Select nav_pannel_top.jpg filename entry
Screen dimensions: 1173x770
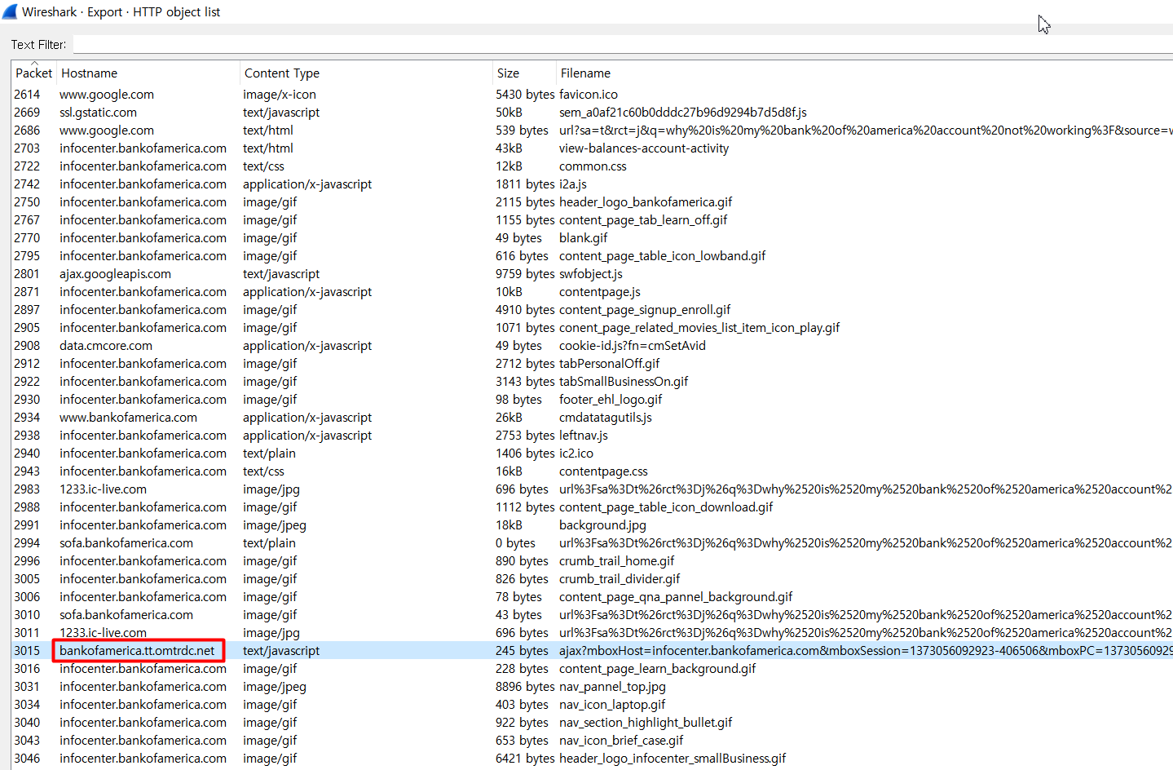[x=612, y=687]
